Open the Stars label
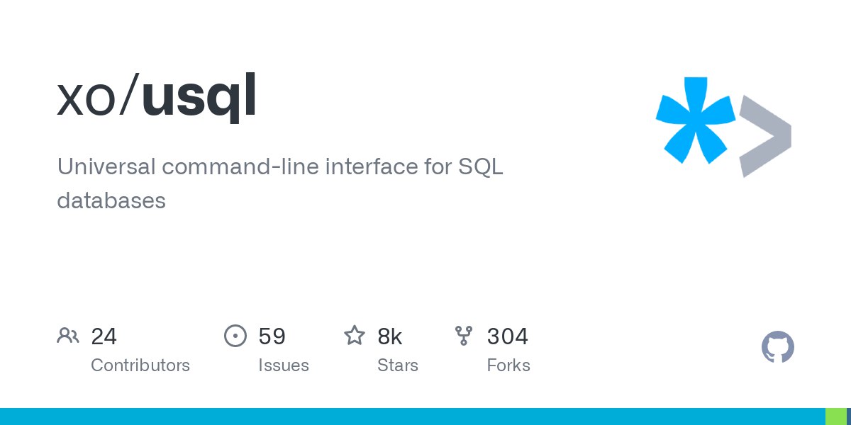Screen dimensions: 851x425 tap(398, 365)
